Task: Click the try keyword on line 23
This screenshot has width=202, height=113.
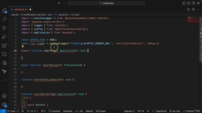Action: pos(26,98)
